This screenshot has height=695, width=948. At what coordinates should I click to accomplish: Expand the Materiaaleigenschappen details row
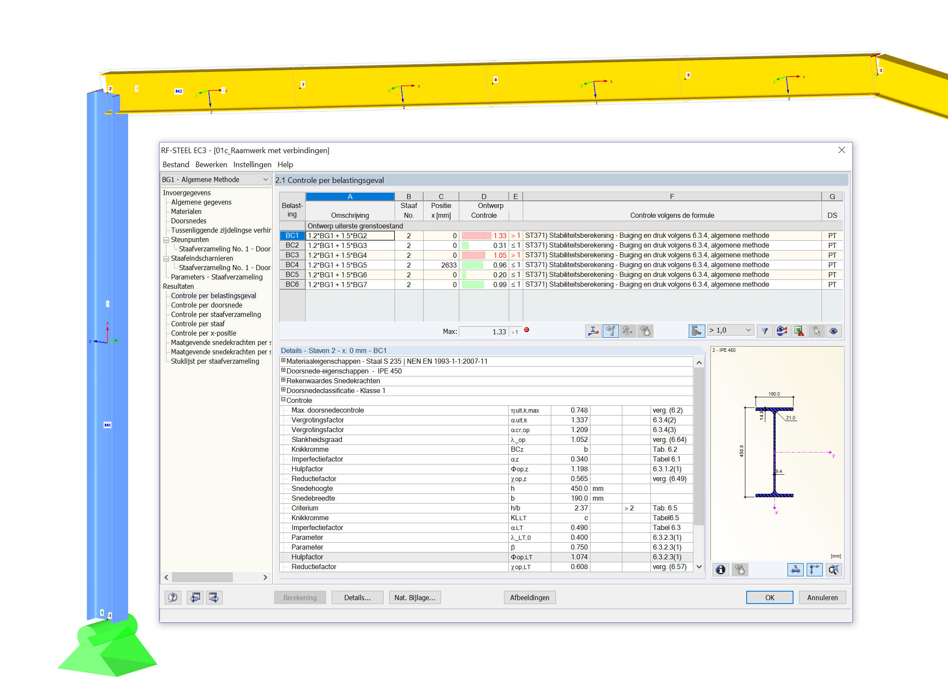283,361
